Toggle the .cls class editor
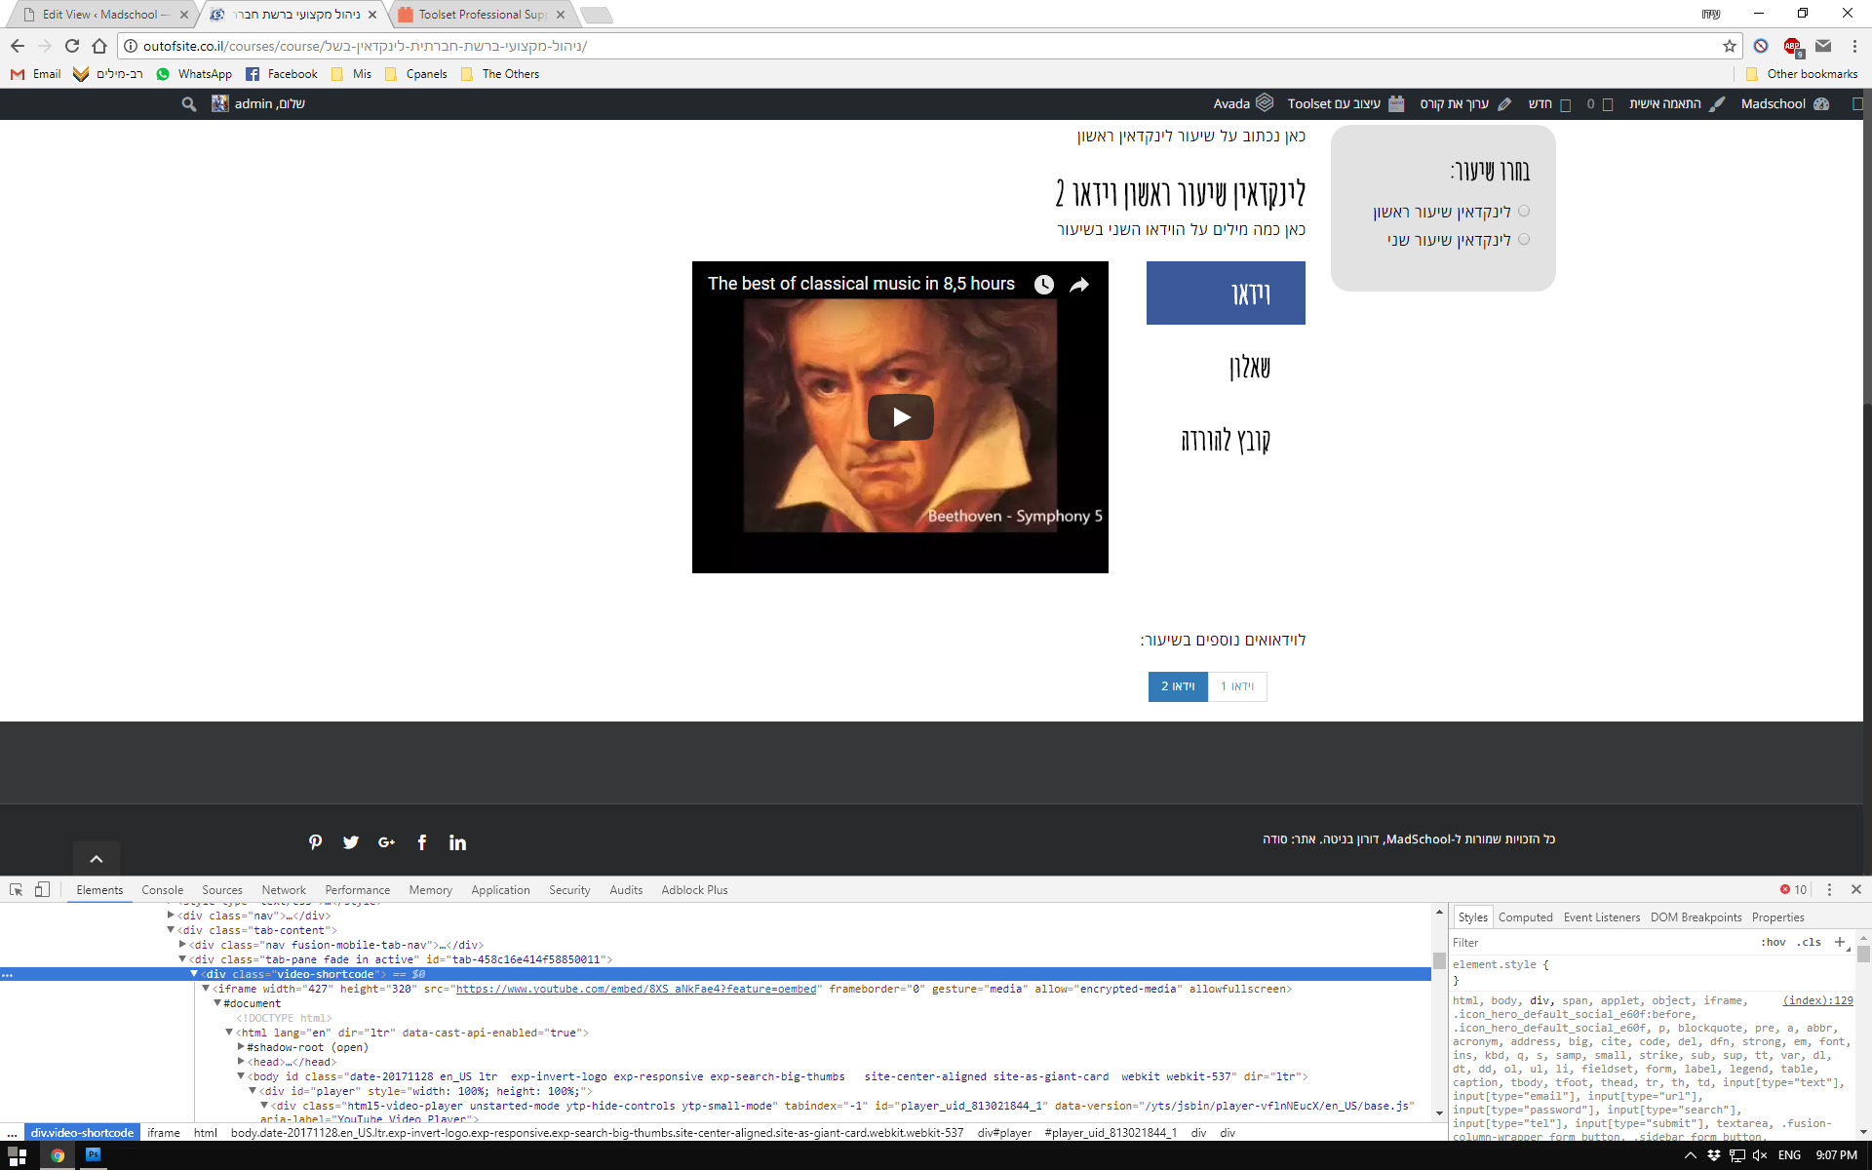Viewport: 1872px width, 1170px height. (1810, 942)
